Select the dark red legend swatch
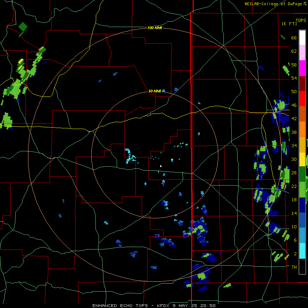 coord(302,84)
